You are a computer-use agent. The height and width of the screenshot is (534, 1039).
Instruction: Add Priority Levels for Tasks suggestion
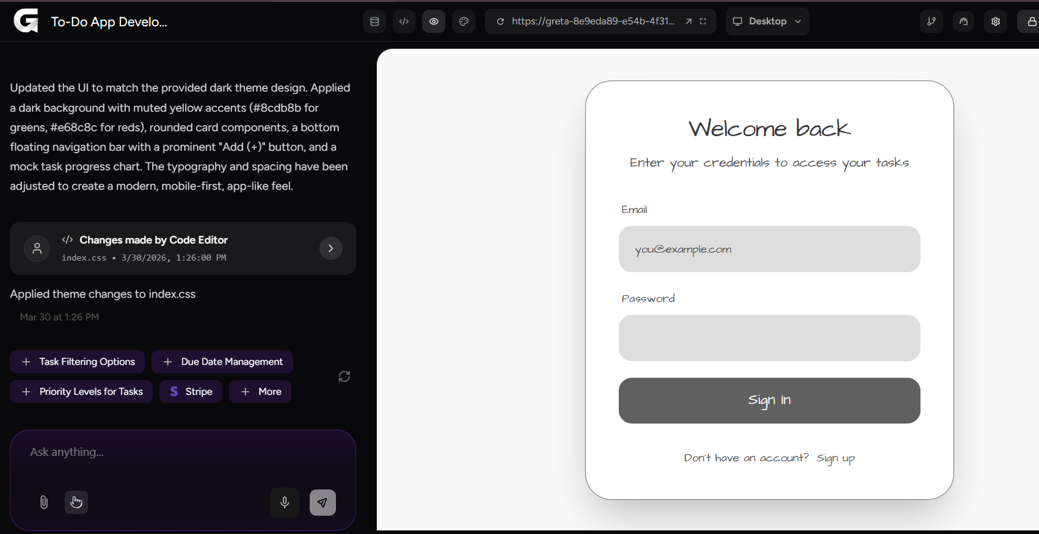coord(81,392)
